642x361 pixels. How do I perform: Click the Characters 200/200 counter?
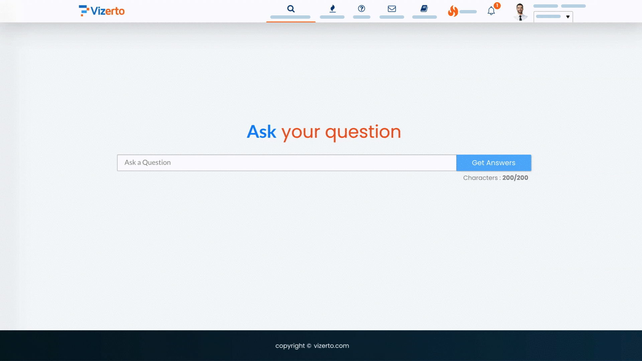click(495, 178)
